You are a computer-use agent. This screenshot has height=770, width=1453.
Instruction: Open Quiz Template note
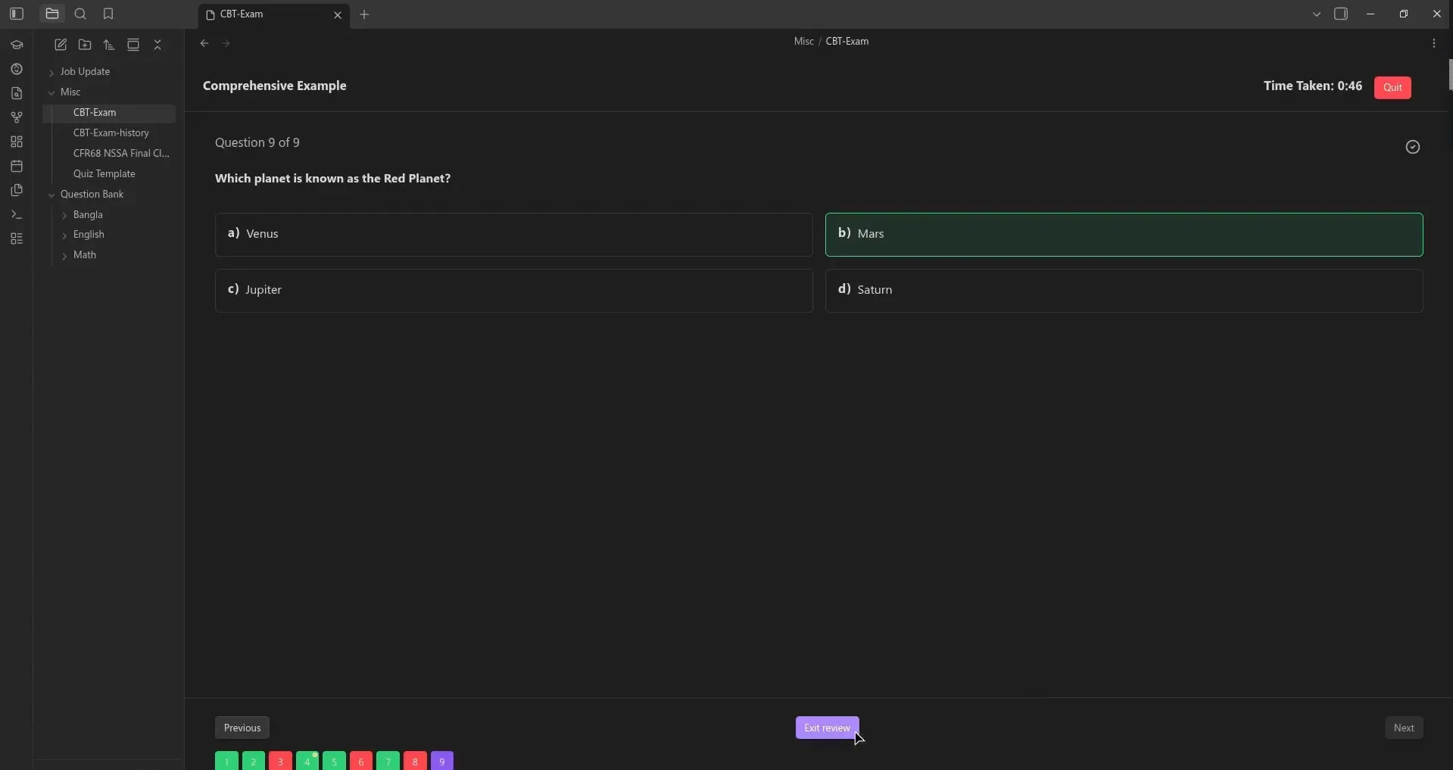(x=104, y=173)
